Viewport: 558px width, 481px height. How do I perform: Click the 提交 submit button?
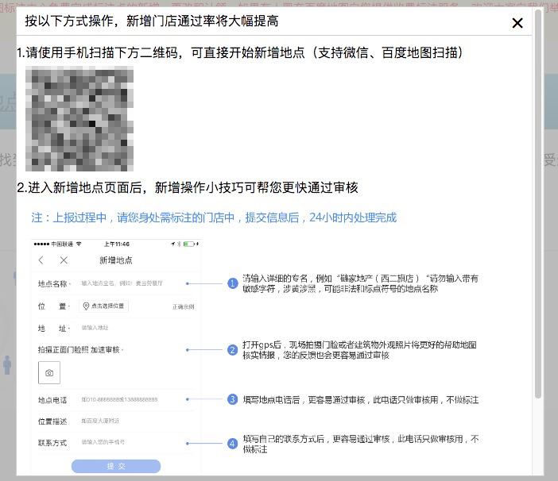coord(116,466)
